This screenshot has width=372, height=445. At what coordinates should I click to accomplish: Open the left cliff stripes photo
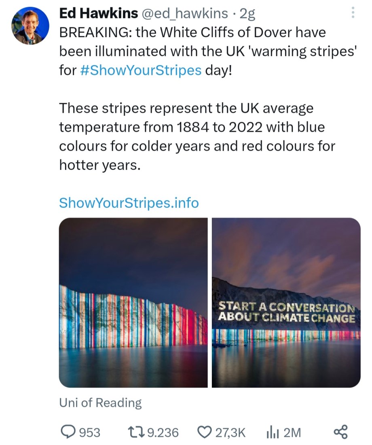133,303
